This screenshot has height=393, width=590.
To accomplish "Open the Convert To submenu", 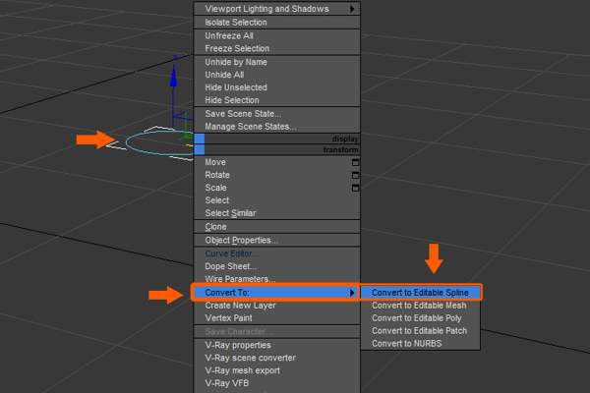I will (277, 293).
